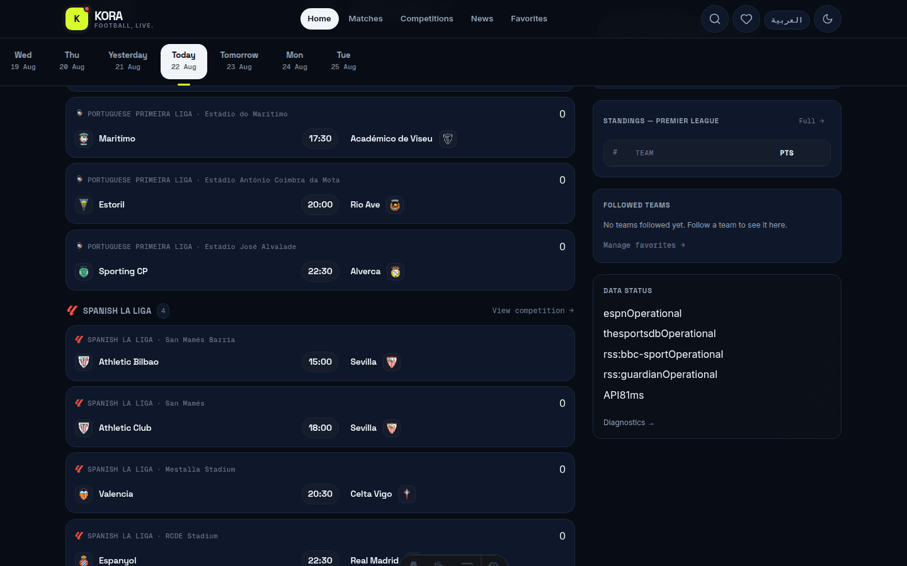
Task: Select the Yesterday 21 Aug date tab
Action: point(128,61)
